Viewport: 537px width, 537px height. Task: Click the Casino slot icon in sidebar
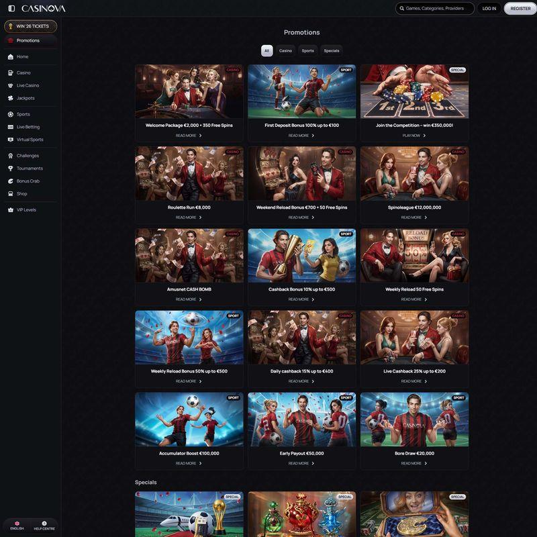[11, 72]
